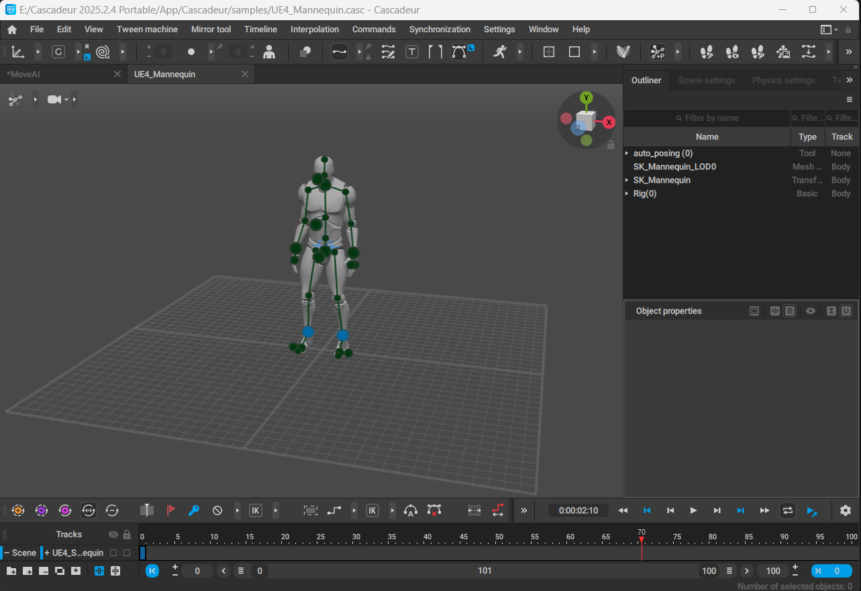
Task: Open the Interpolation menu
Action: (x=315, y=30)
